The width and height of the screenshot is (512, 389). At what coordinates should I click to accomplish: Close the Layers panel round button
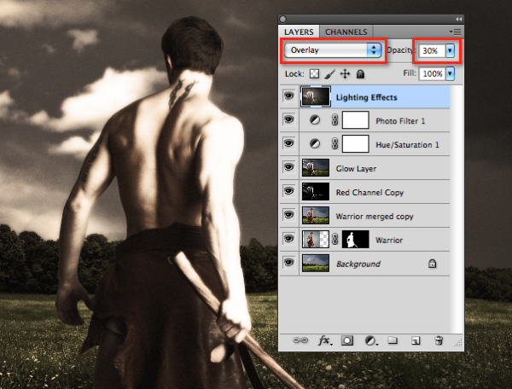283,20
